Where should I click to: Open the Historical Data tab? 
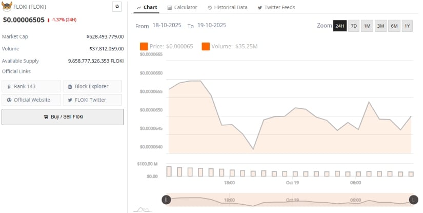[227, 7]
